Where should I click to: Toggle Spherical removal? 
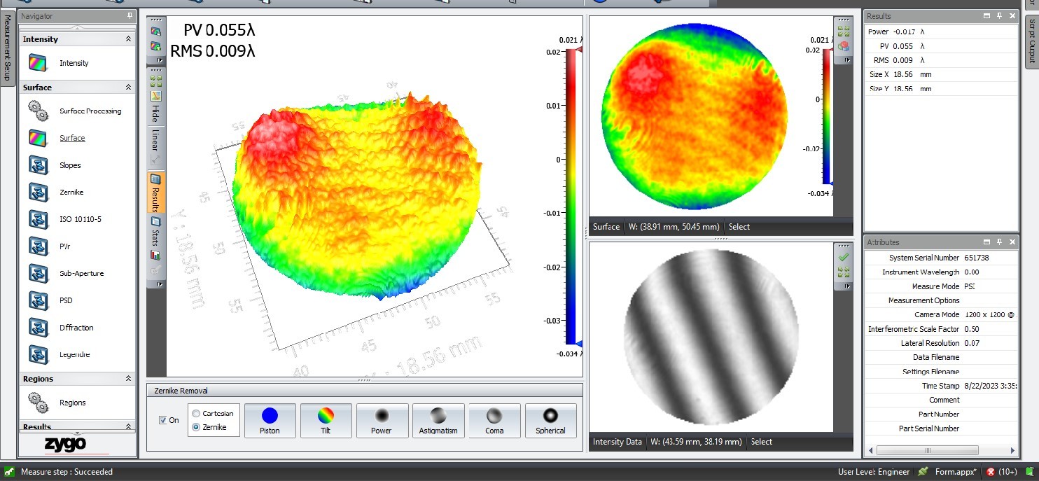pyautogui.click(x=550, y=421)
